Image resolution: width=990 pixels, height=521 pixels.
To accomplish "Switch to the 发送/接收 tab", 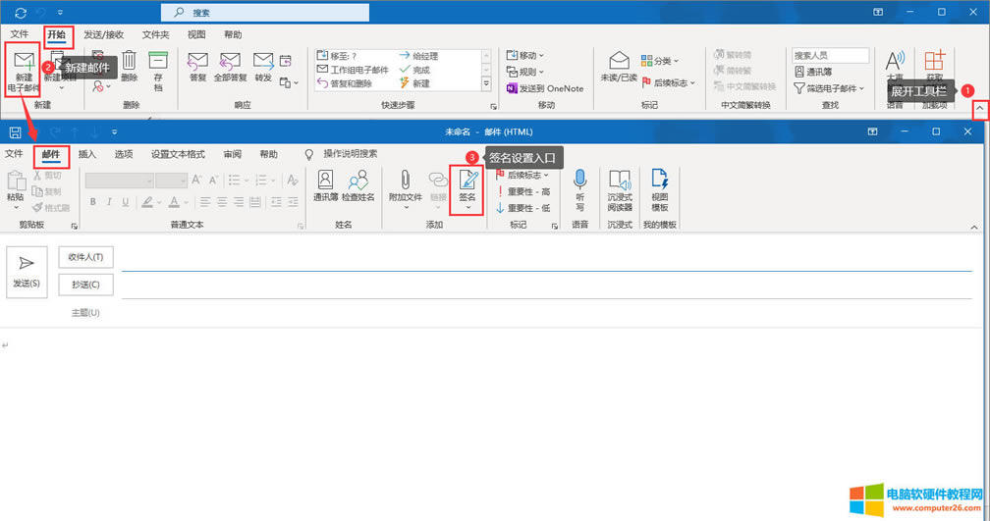I will [103, 34].
